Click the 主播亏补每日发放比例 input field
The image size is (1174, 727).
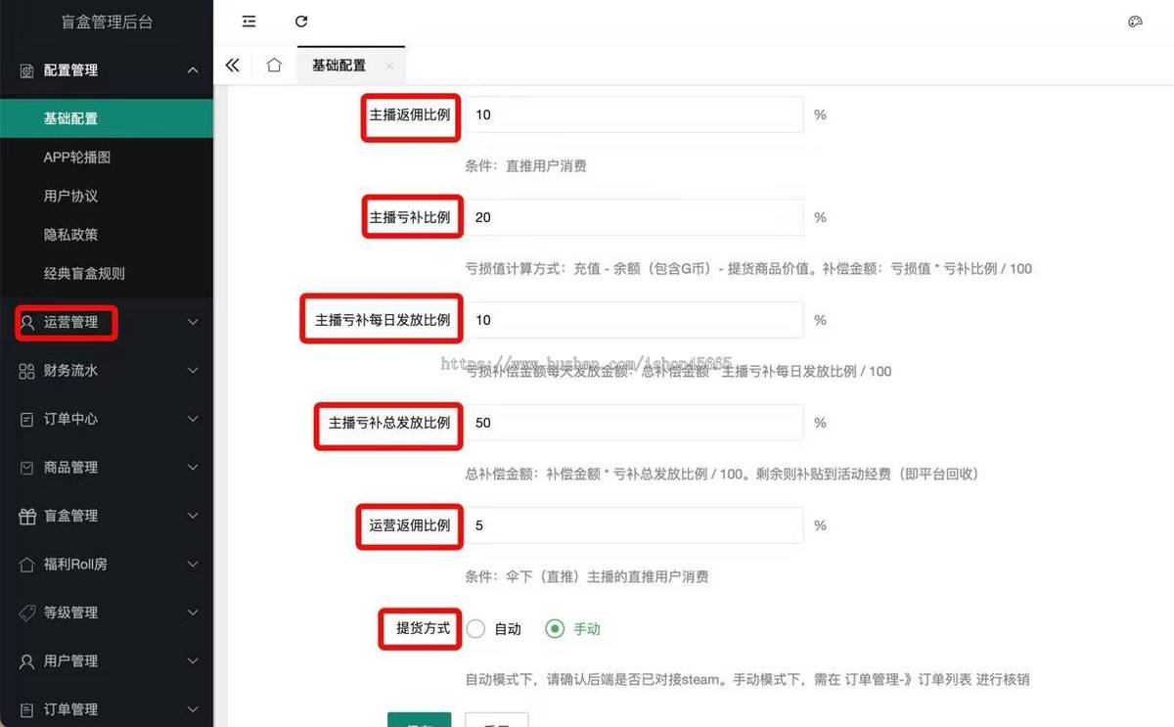634,320
